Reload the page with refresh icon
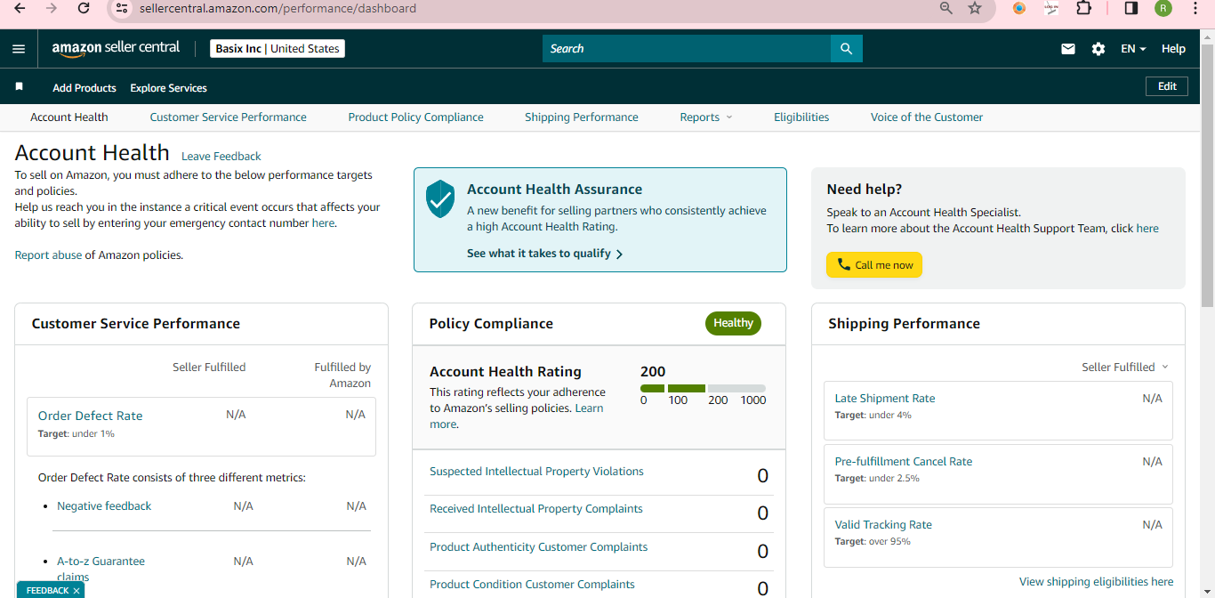 pos(84,8)
